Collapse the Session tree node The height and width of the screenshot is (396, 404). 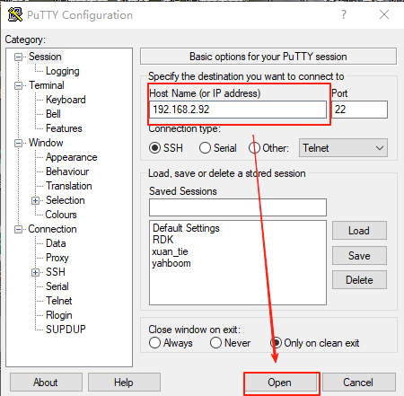[18, 57]
